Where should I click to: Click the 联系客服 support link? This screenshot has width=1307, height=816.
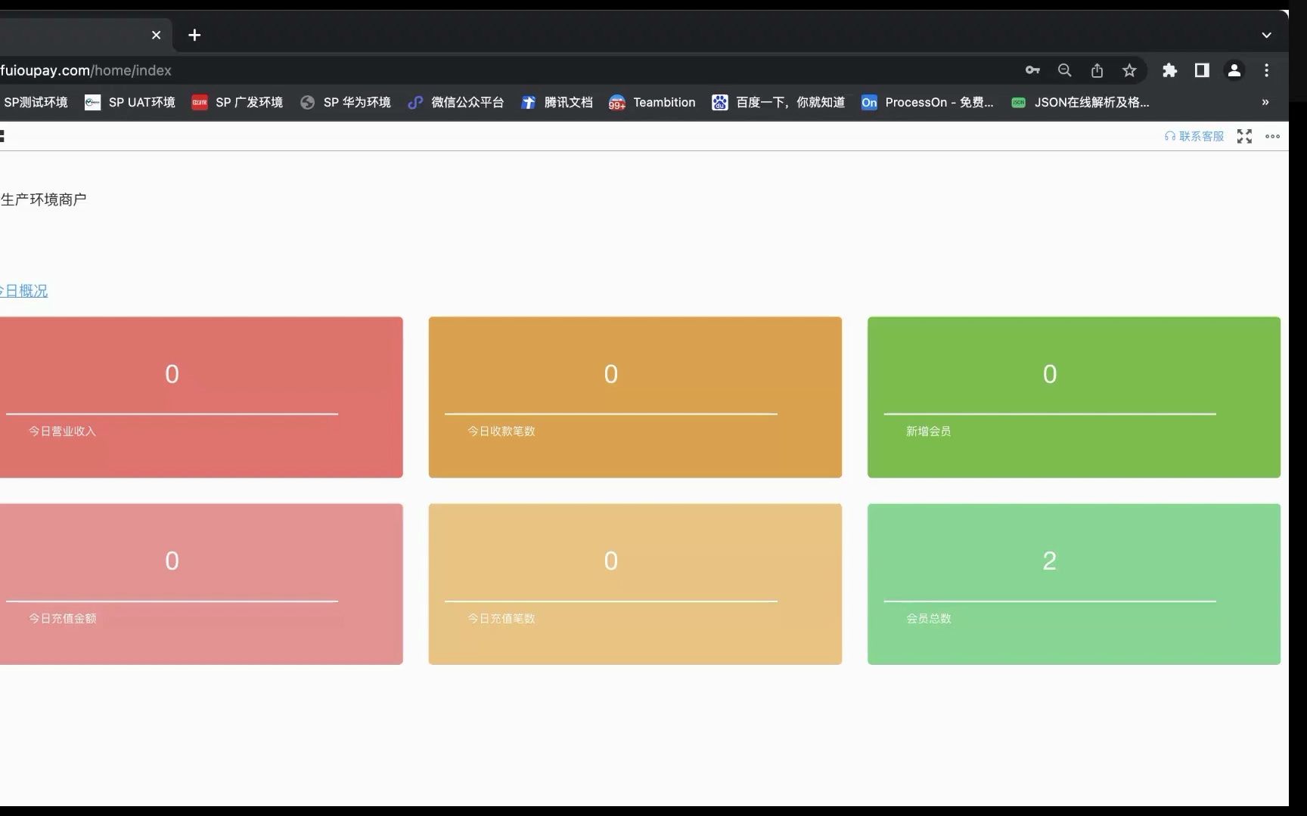tap(1194, 136)
